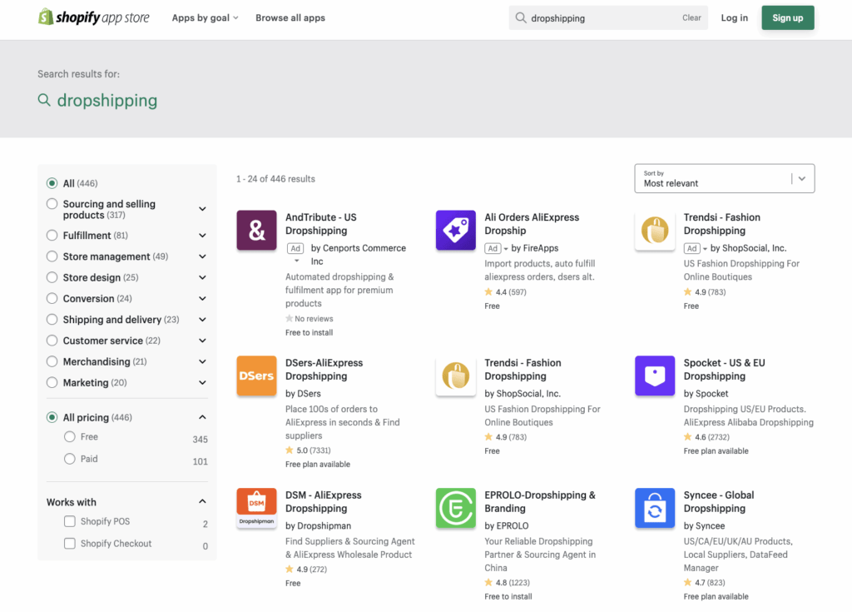Click the Ali Orders AliExpress Dropship icon
This screenshot has height=612, width=852.
coord(455,230)
